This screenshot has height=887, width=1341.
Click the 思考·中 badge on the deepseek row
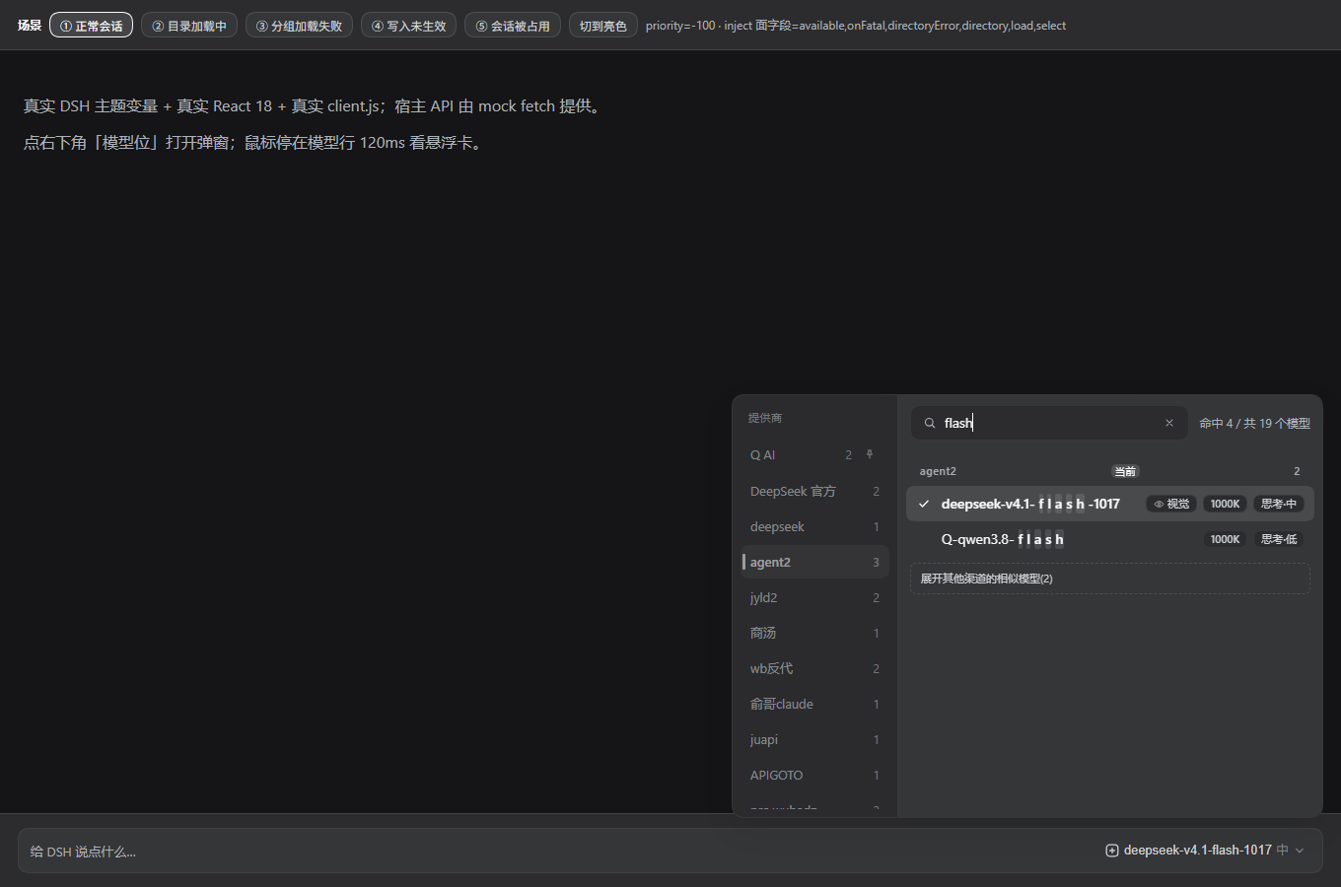click(x=1279, y=504)
